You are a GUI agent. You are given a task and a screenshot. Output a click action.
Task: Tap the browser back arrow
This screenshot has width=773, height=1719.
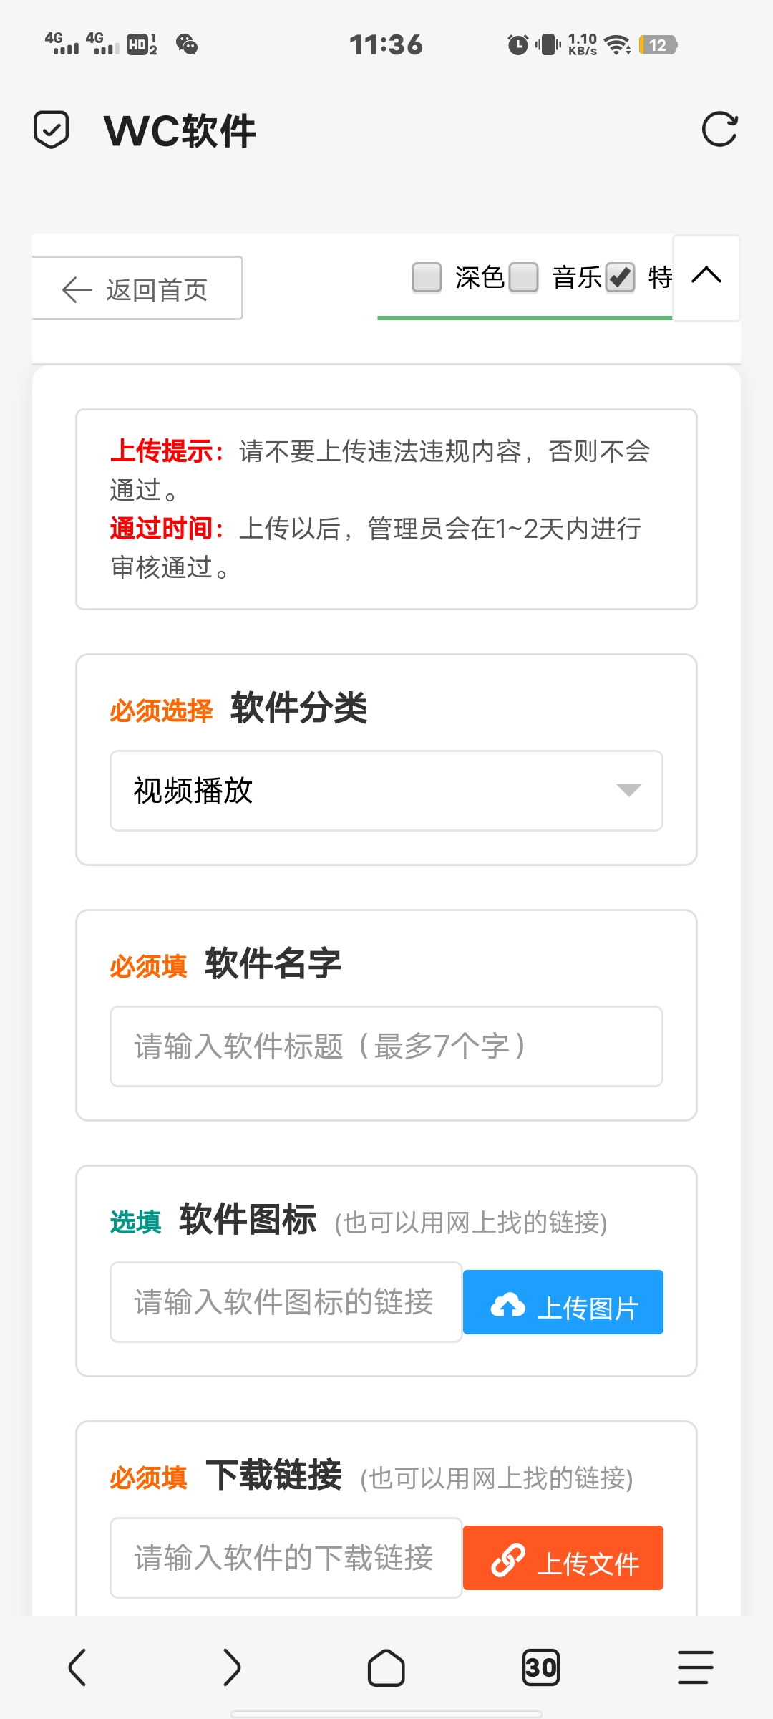[x=77, y=1667]
